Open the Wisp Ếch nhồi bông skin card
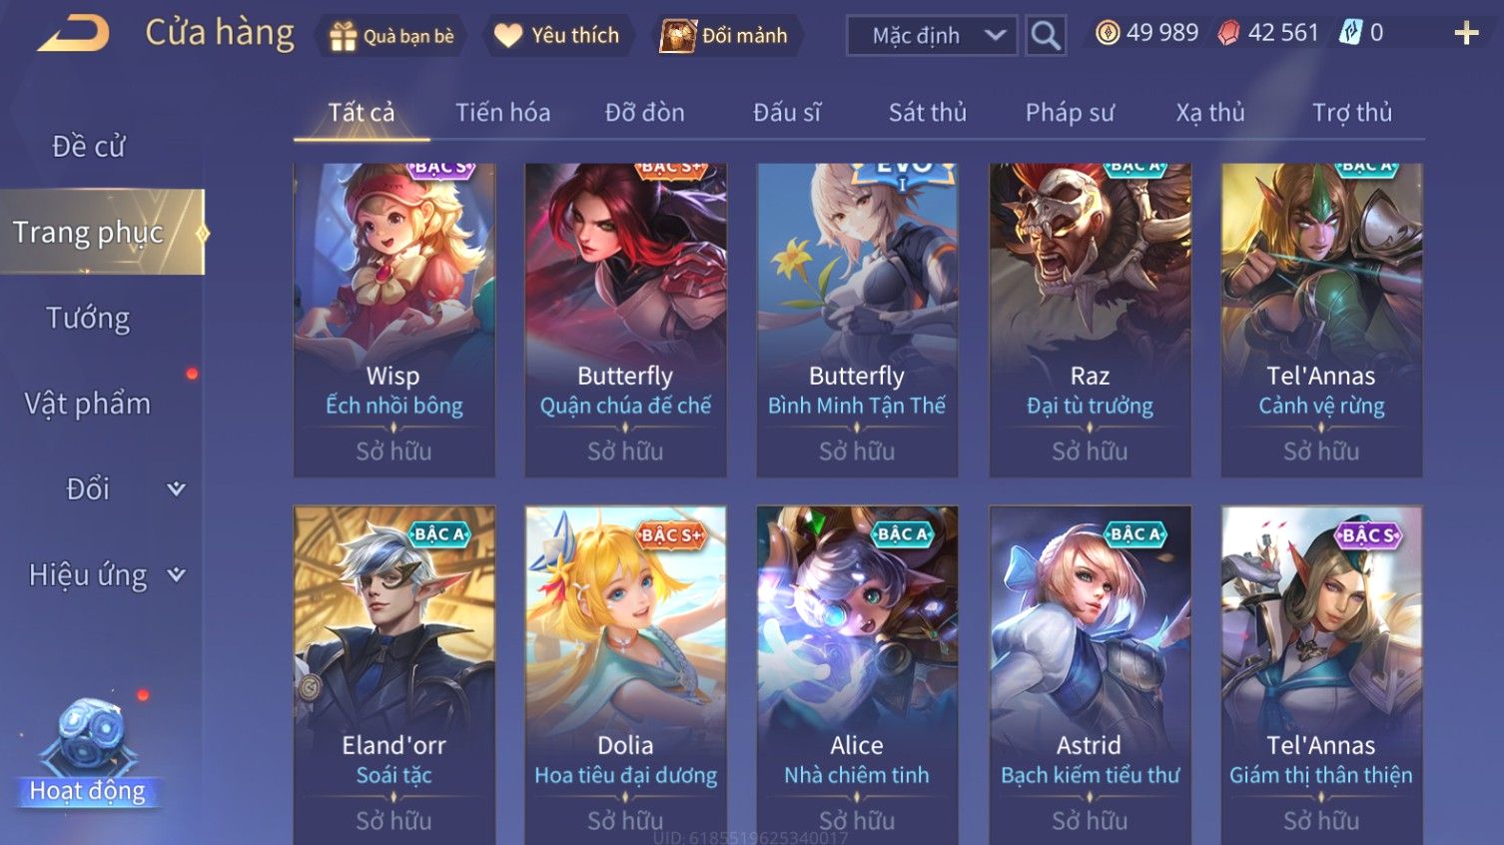Viewport: 1504px width, 845px height. 393,320
